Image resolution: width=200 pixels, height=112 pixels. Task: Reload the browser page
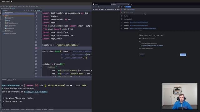pyautogui.click(x=98, y=7)
